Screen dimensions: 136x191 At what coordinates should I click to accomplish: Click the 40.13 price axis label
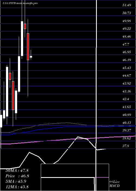coord(127,123)
